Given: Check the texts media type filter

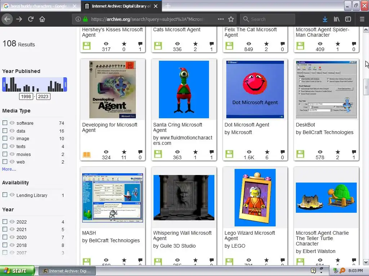Looking at the screenshot, I should pos(5,146).
